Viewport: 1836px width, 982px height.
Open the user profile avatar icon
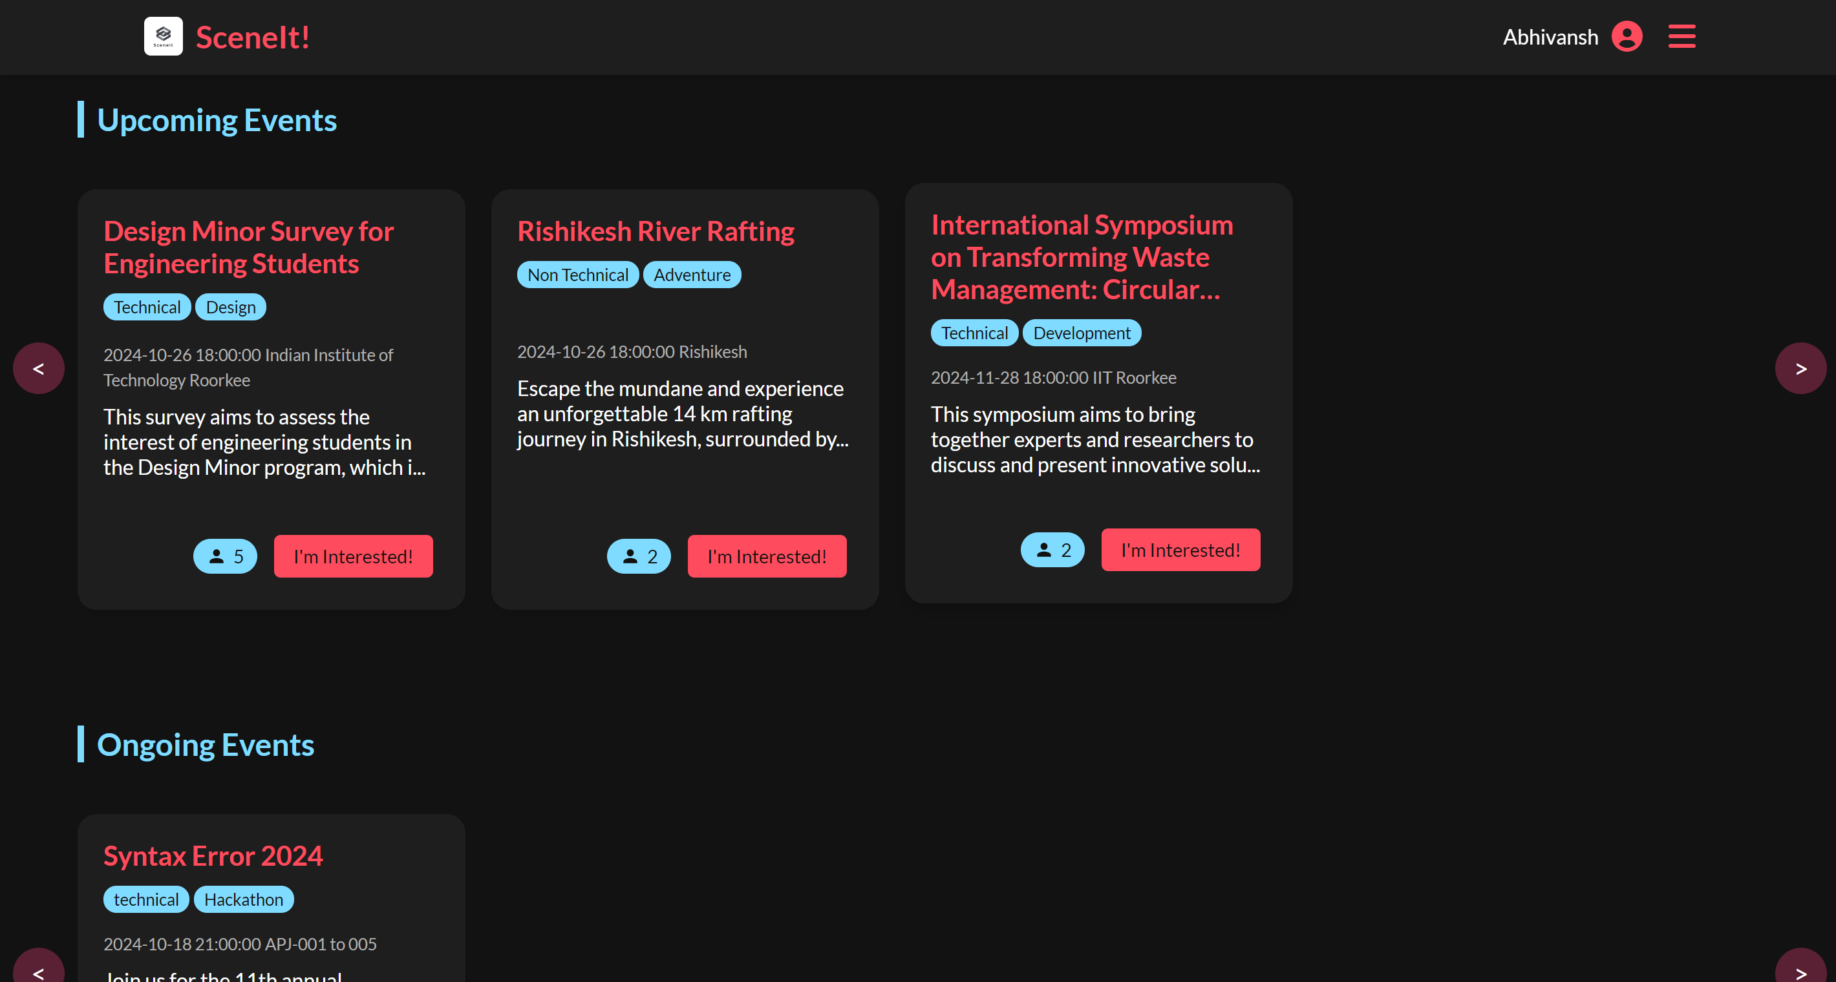point(1627,36)
